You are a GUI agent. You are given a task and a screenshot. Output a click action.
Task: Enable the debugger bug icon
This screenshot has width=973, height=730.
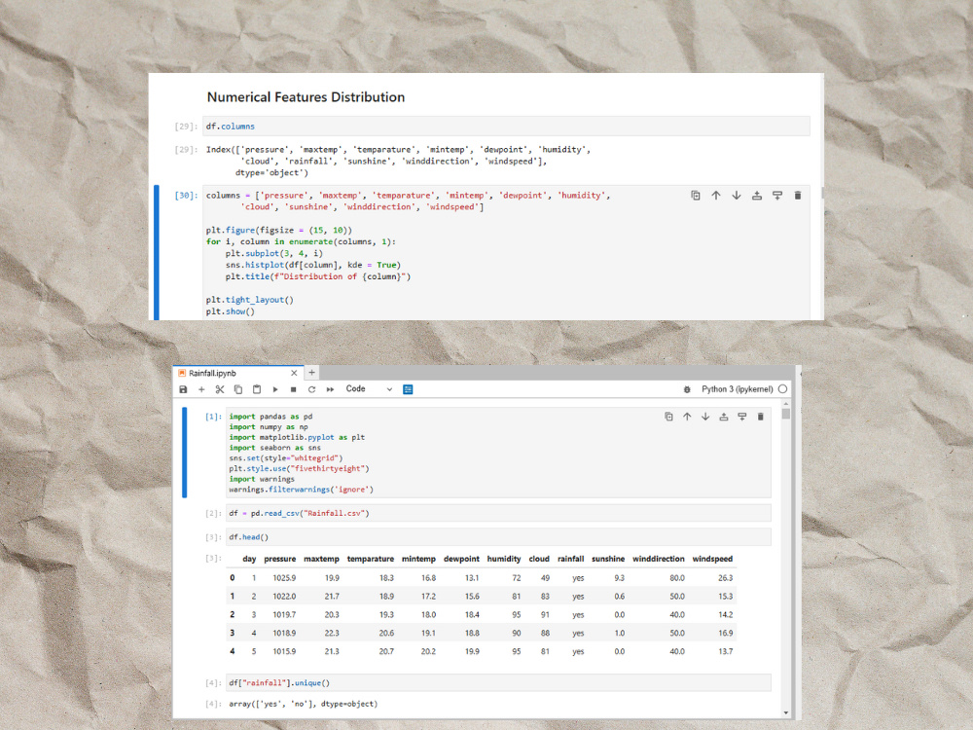(687, 389)
